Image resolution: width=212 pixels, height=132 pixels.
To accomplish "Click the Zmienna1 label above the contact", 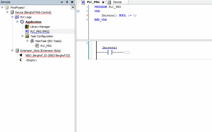I will tap(110, 48).
